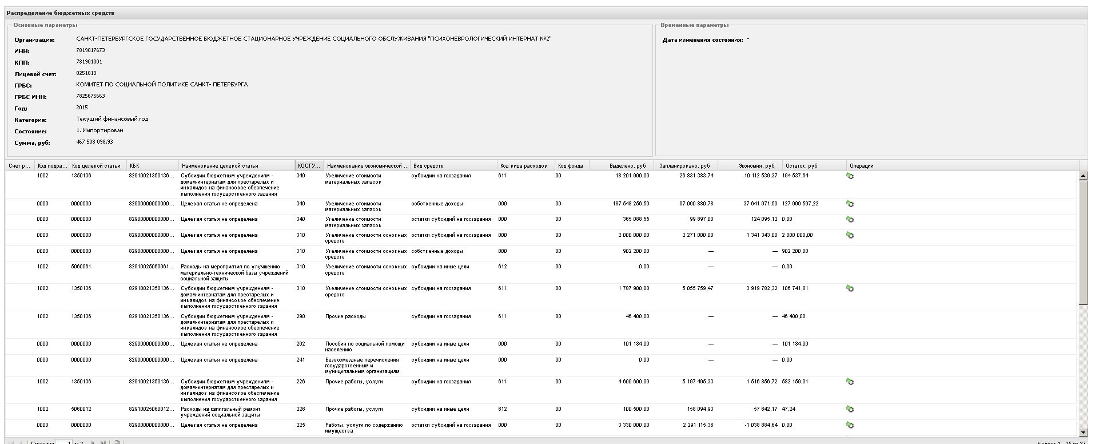Open operations icon for the 187 548 256,50 row

[x=850, y=204]
